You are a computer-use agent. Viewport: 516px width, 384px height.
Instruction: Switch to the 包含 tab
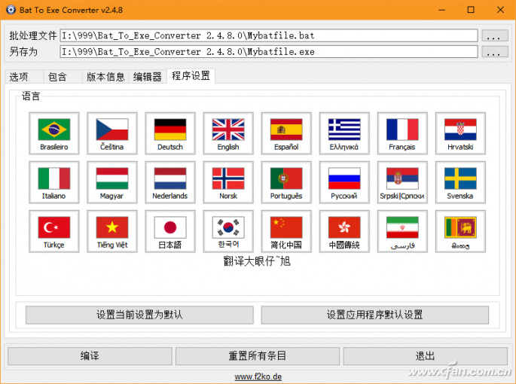(63, 77)
